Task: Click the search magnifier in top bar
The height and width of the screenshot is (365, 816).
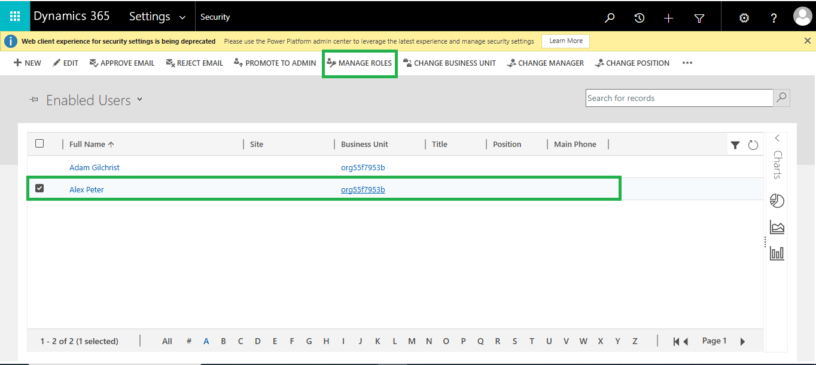Action: coord(610,18)
